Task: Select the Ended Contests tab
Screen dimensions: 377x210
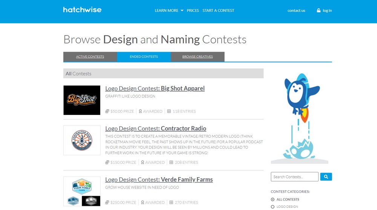Action: (x=144, y=57)
